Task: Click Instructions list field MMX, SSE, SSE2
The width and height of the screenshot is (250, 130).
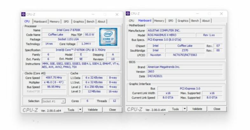Action: tap(80, 65)
